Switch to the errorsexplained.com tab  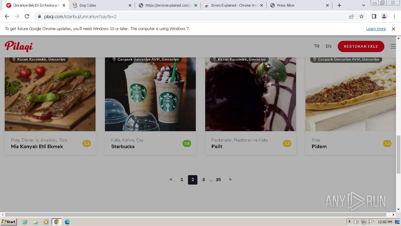[168, 5]
